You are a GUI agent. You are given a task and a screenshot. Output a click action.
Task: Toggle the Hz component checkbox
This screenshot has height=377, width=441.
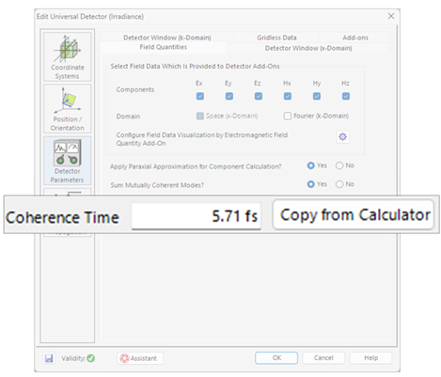346,96
